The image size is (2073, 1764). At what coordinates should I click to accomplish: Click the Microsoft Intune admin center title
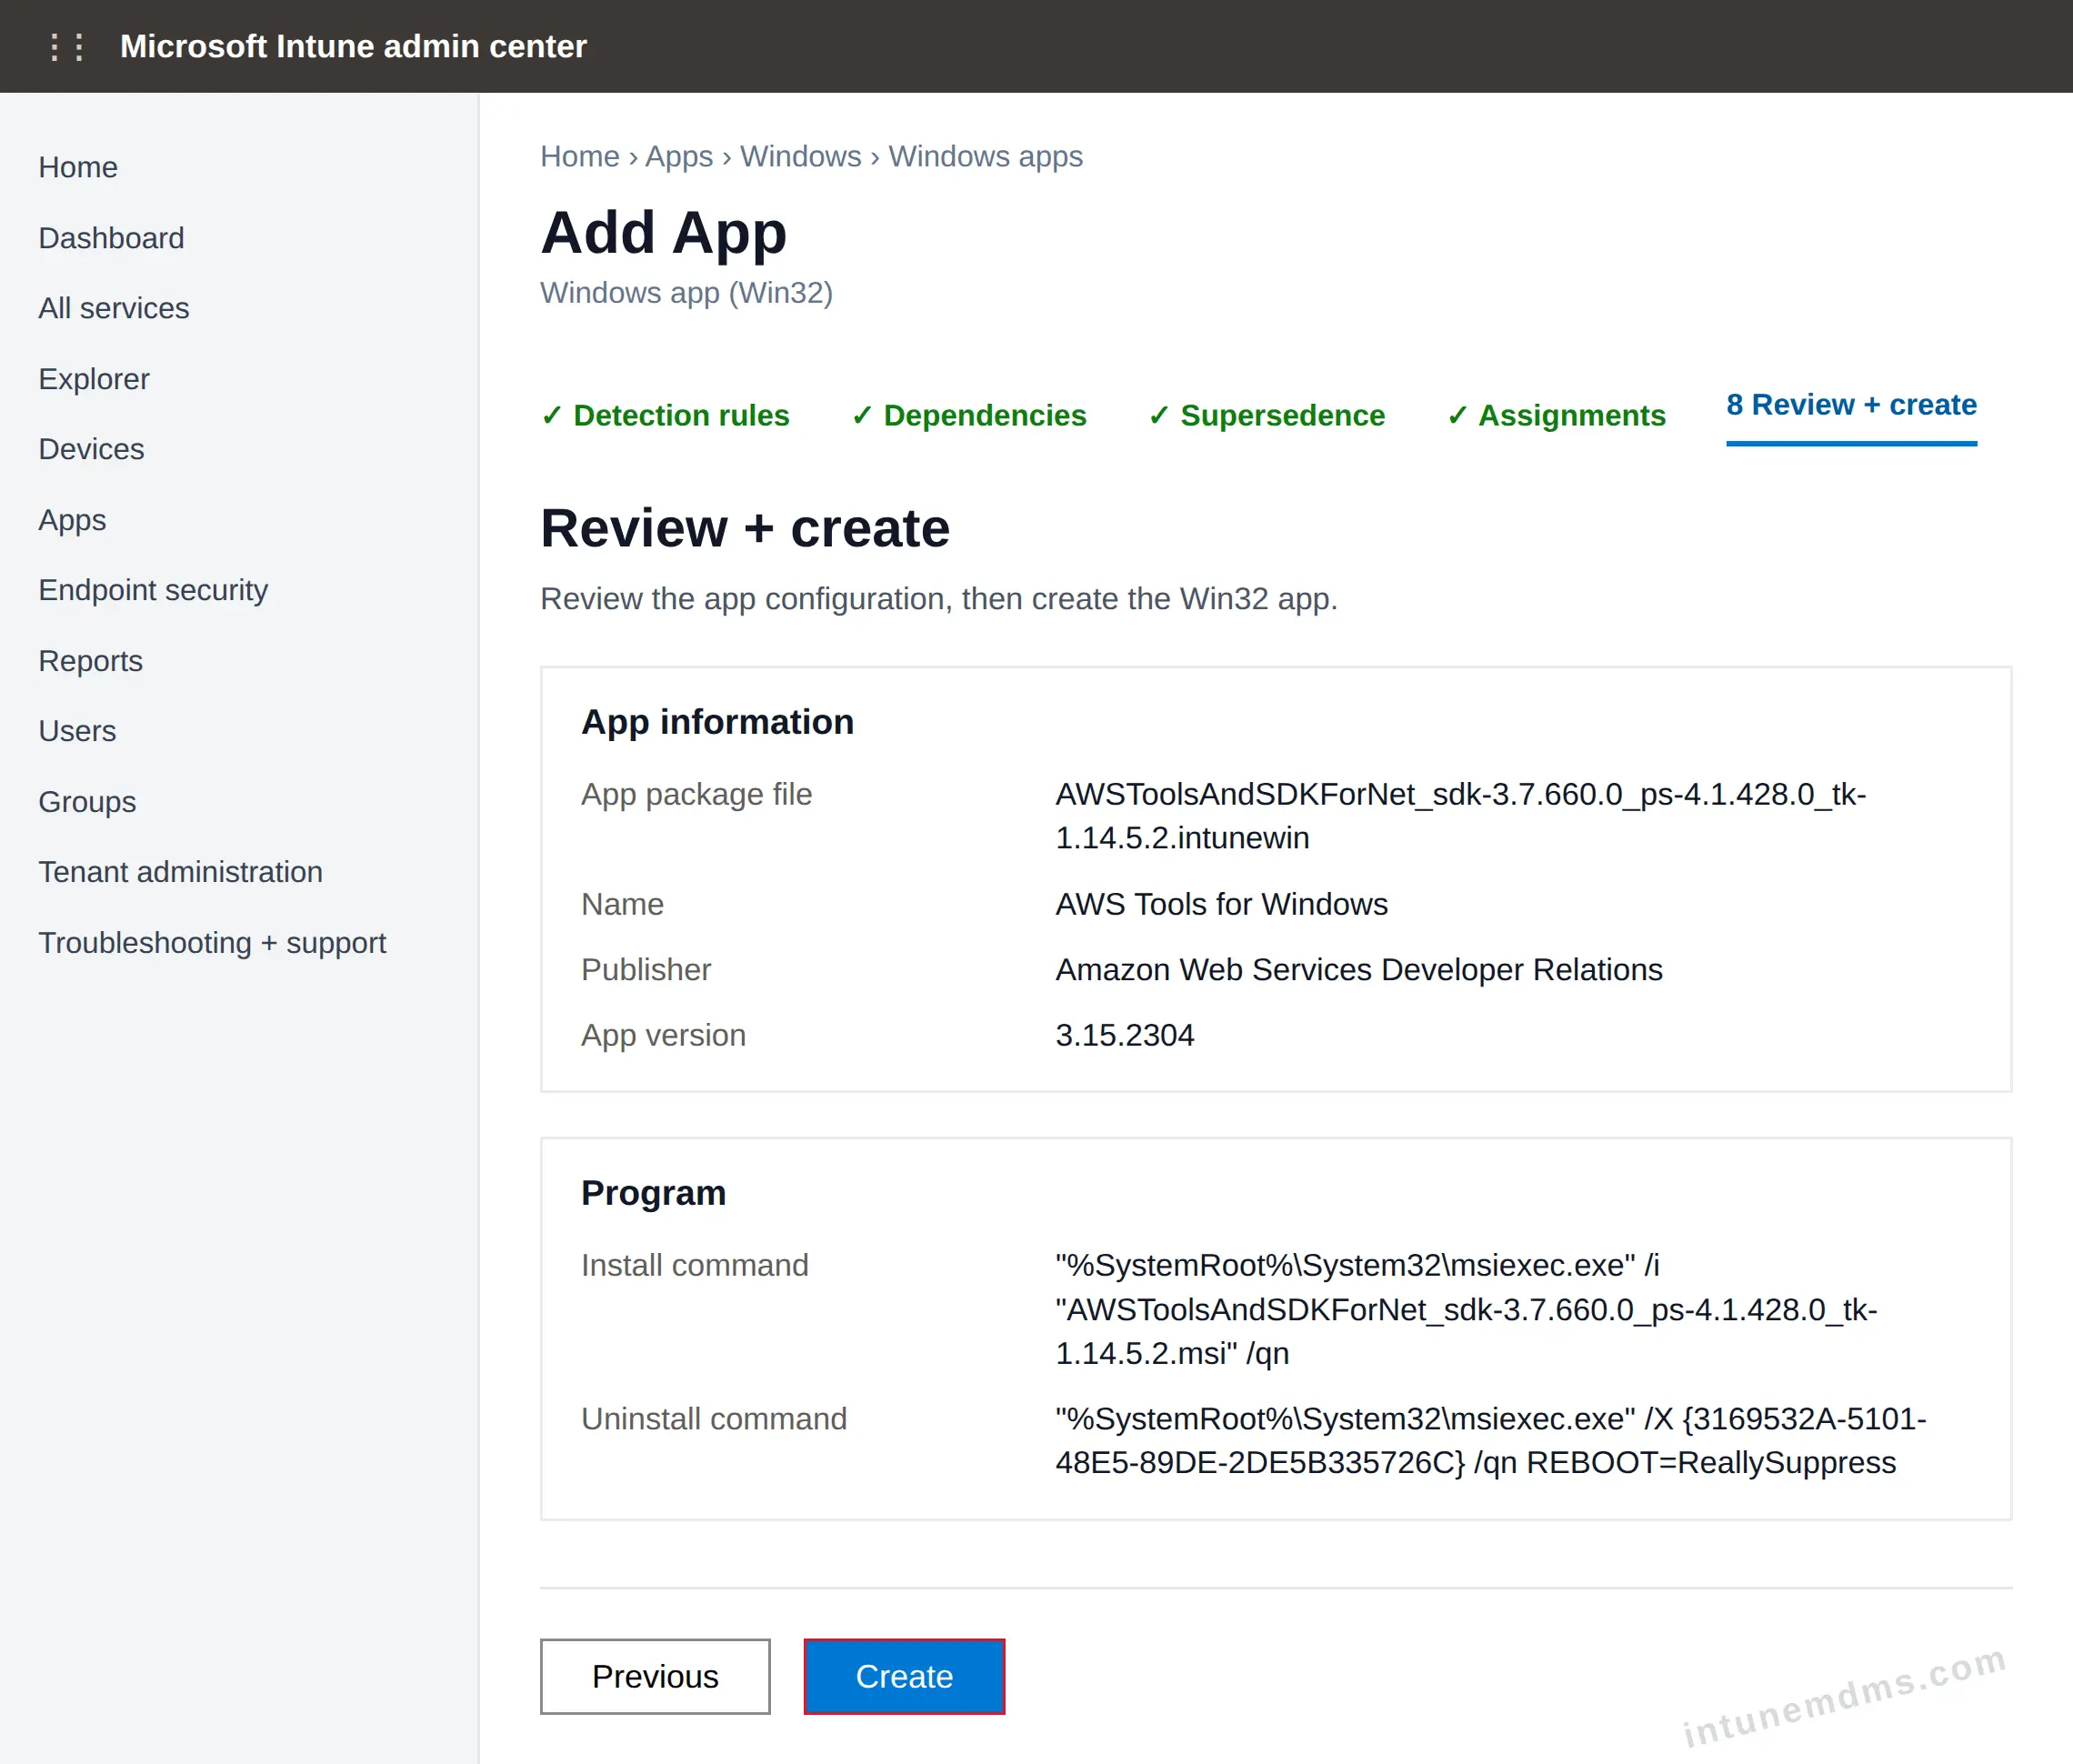click(353, 46)
